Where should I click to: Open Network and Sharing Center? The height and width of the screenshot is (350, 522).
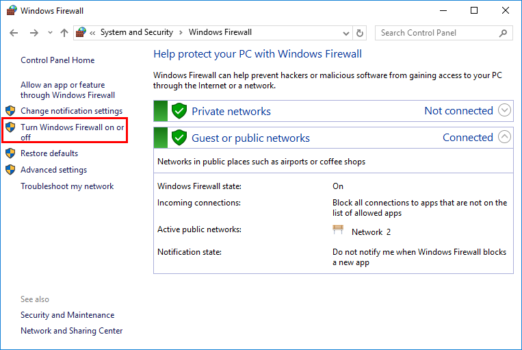[72, 331]
